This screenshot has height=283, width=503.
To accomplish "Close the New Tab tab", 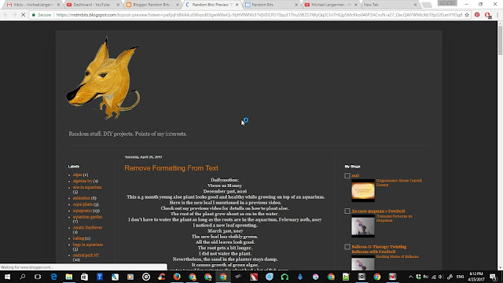I will coord(415,5).
